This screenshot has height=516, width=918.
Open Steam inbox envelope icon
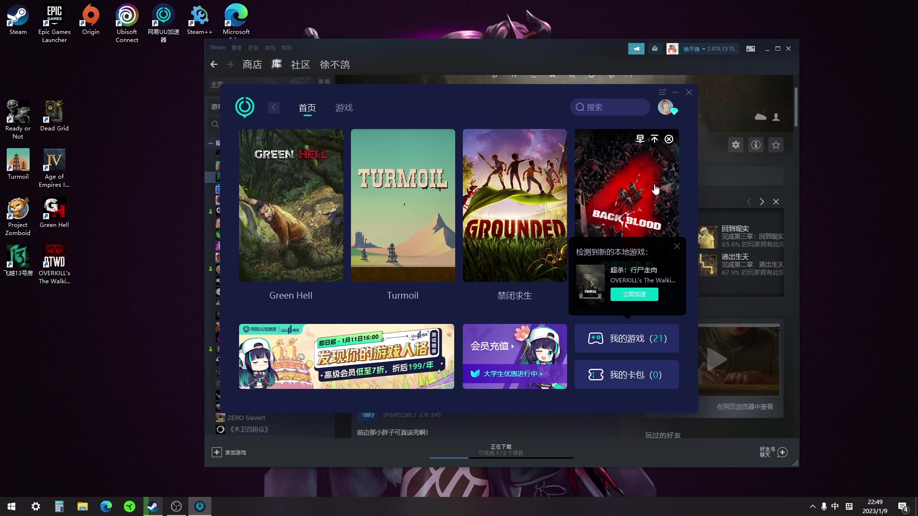pyautogui.click(x=655, y=49)
